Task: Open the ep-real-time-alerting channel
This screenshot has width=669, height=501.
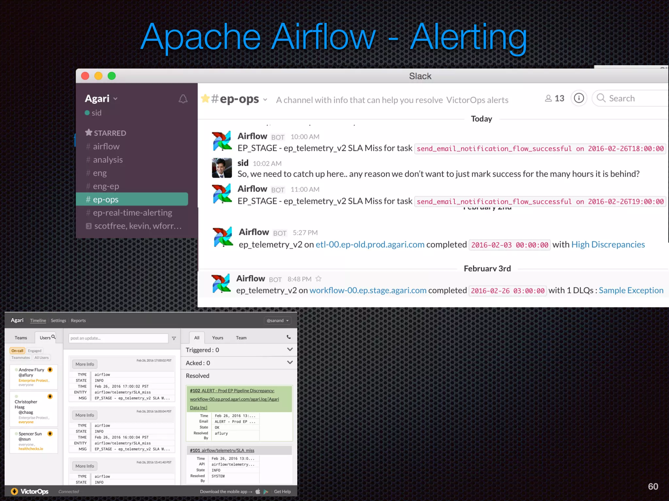Action: pyautogui.click(x=132, y=213)
